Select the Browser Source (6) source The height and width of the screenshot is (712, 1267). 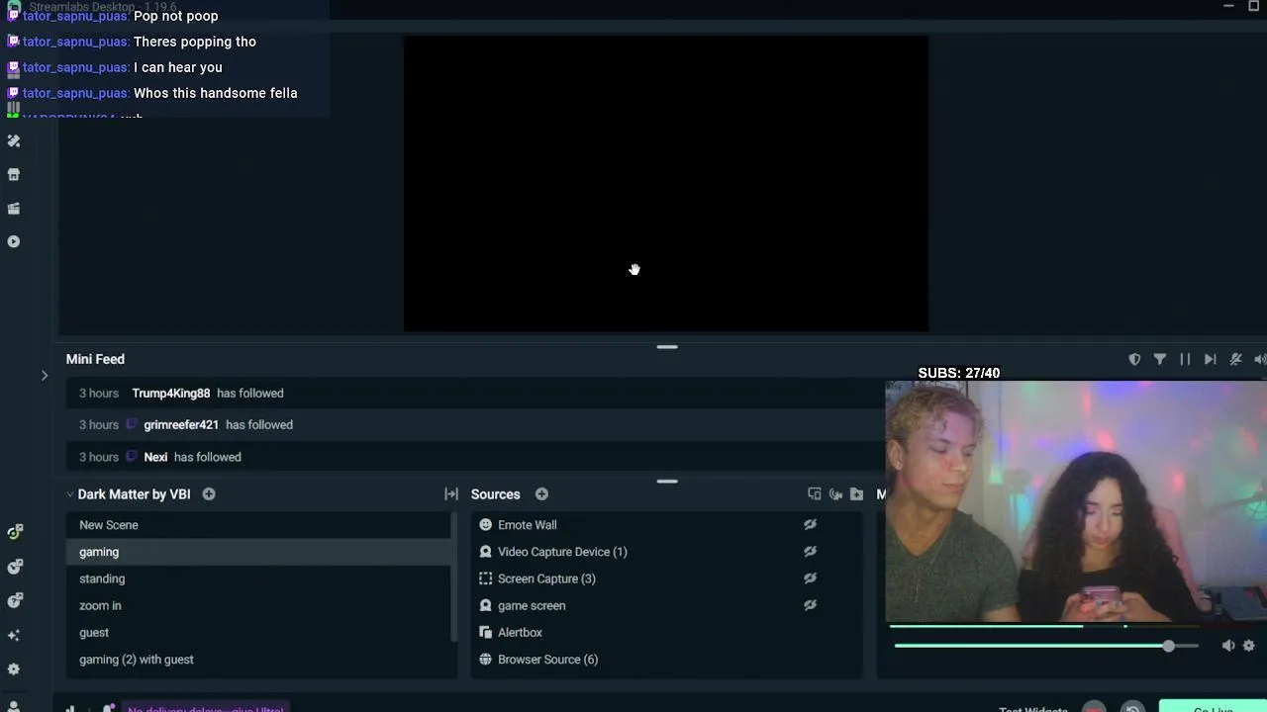(x=665, y=660)
